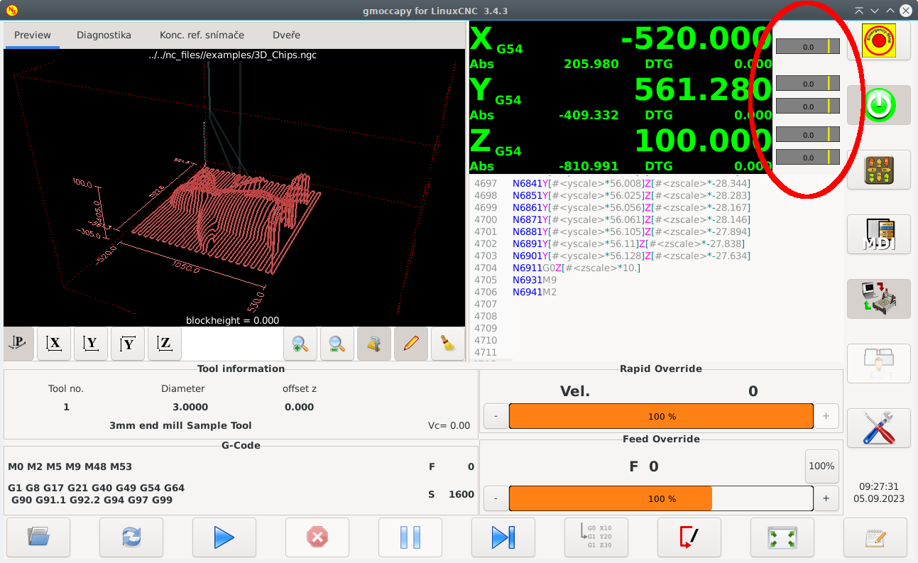Viewport: 918px width, 563px height.
Task: Reload the current NC program
Action: tap(131, 537)
